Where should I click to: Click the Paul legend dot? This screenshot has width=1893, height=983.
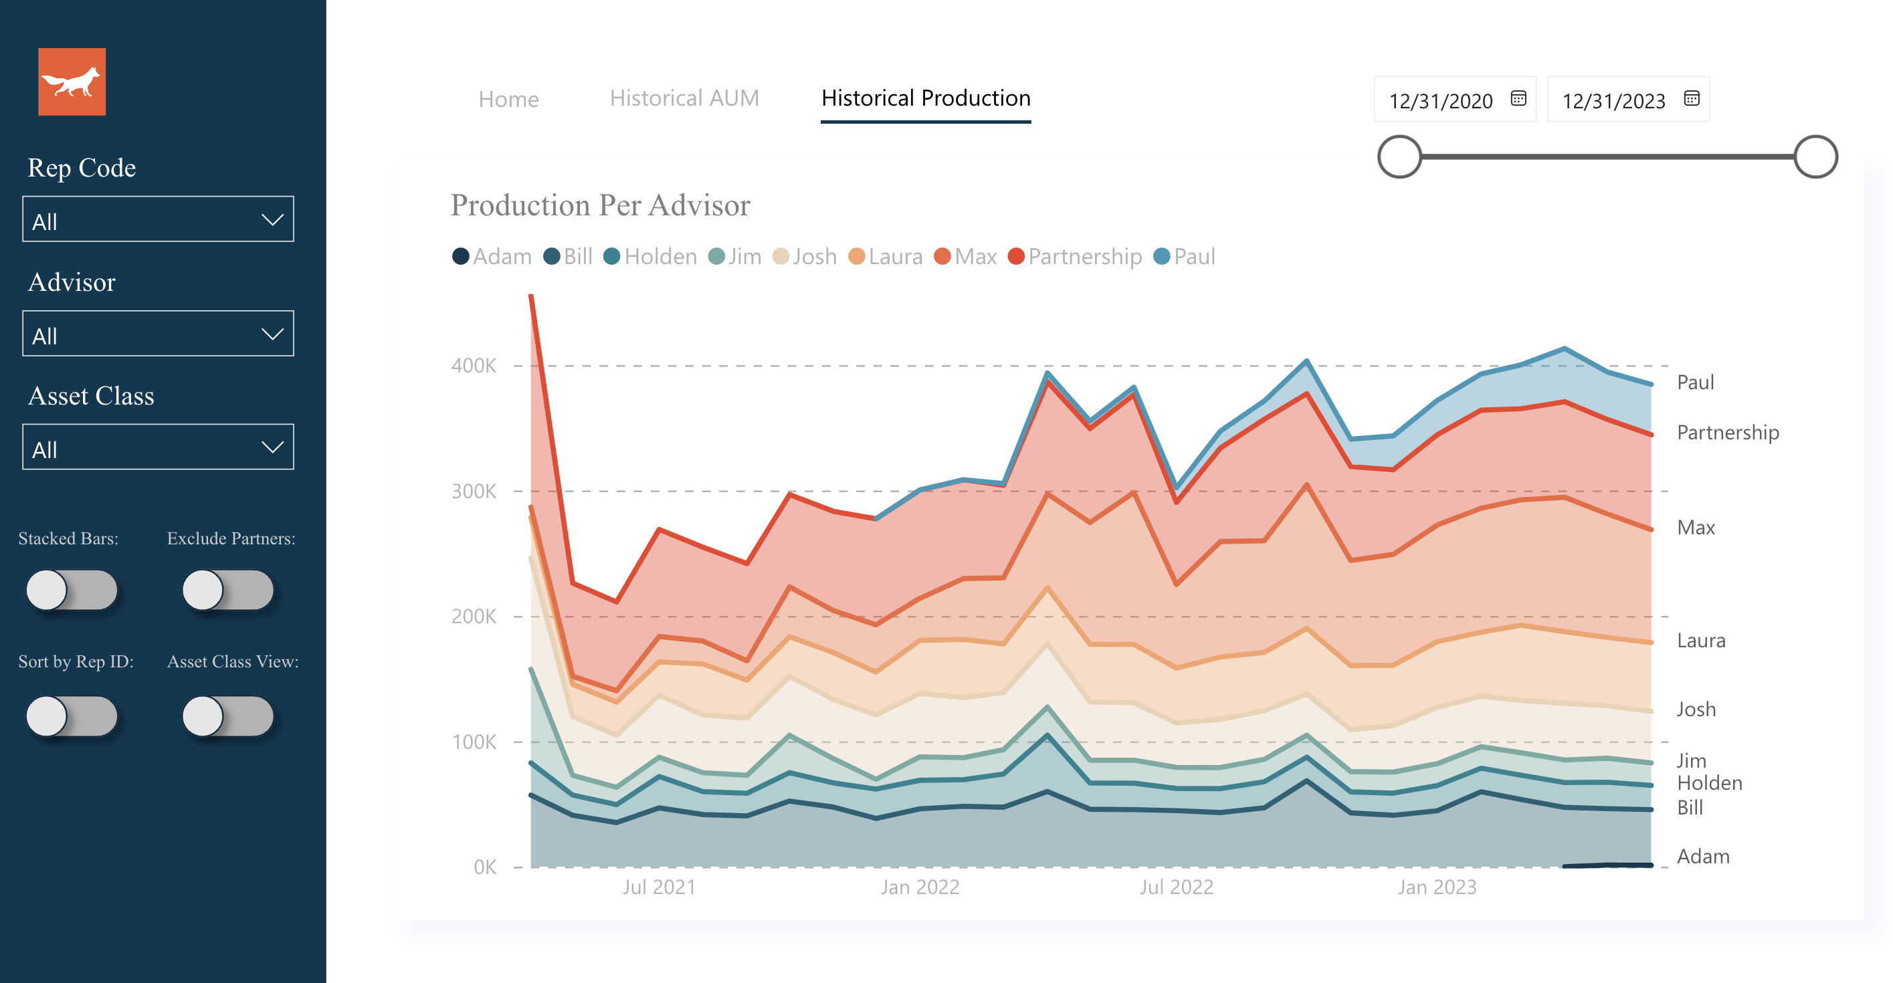(x=1162, y=256)
